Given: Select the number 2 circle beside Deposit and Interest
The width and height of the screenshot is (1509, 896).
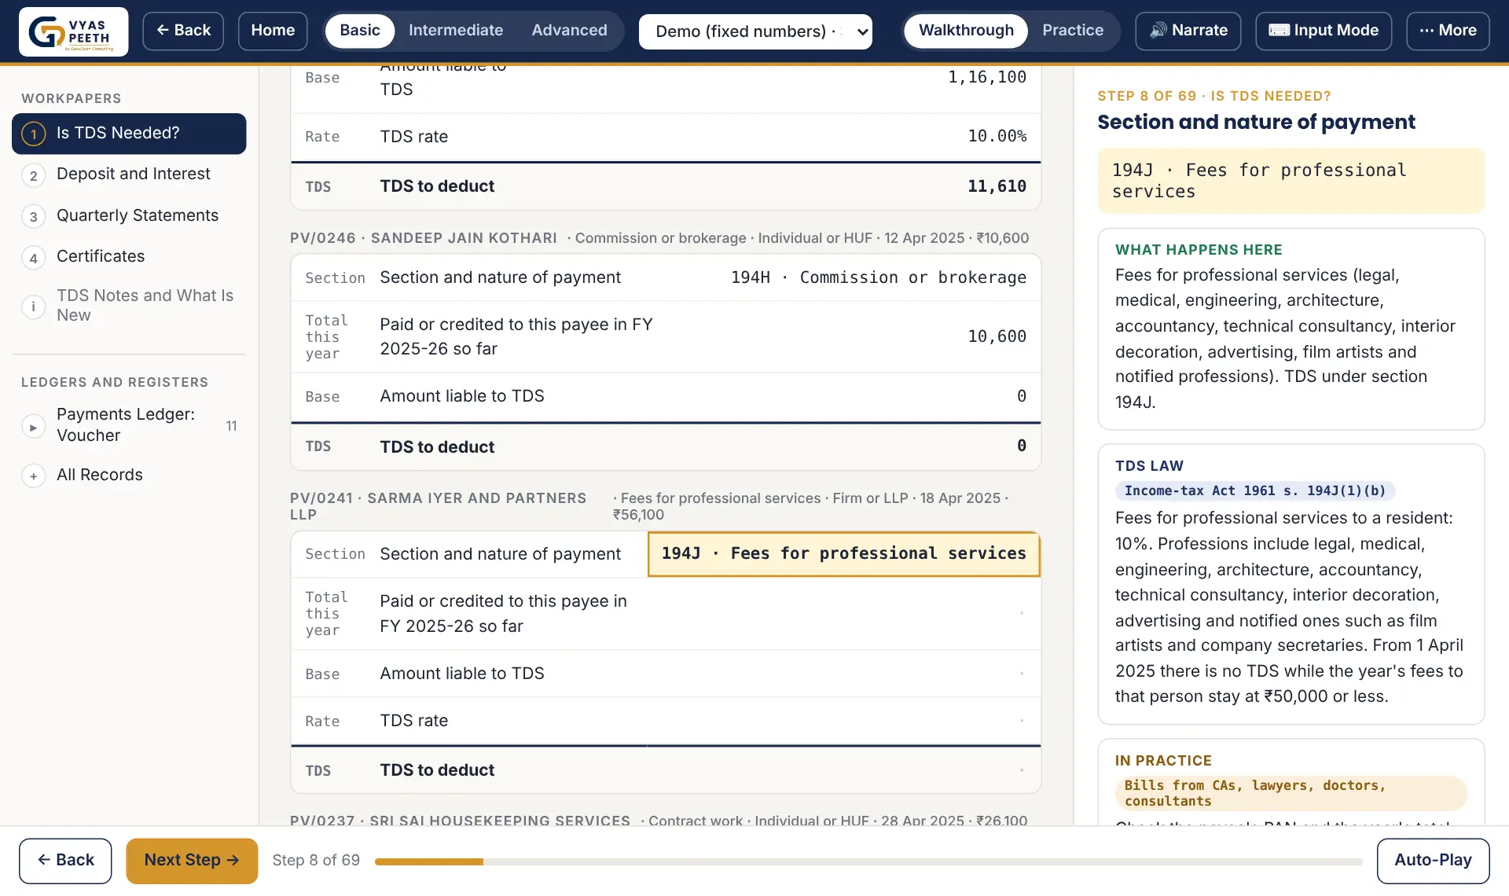Looking at the screenshot, I should pos(33,175).
